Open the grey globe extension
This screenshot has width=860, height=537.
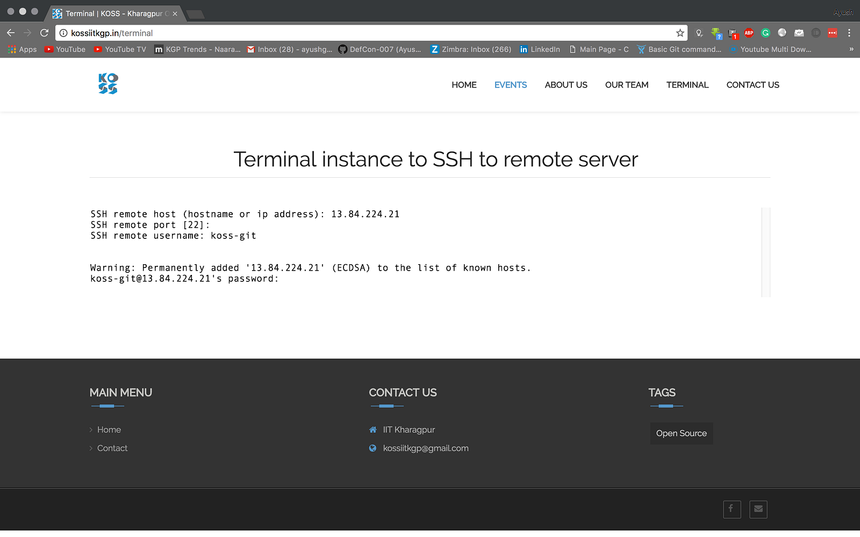[782, 33]
